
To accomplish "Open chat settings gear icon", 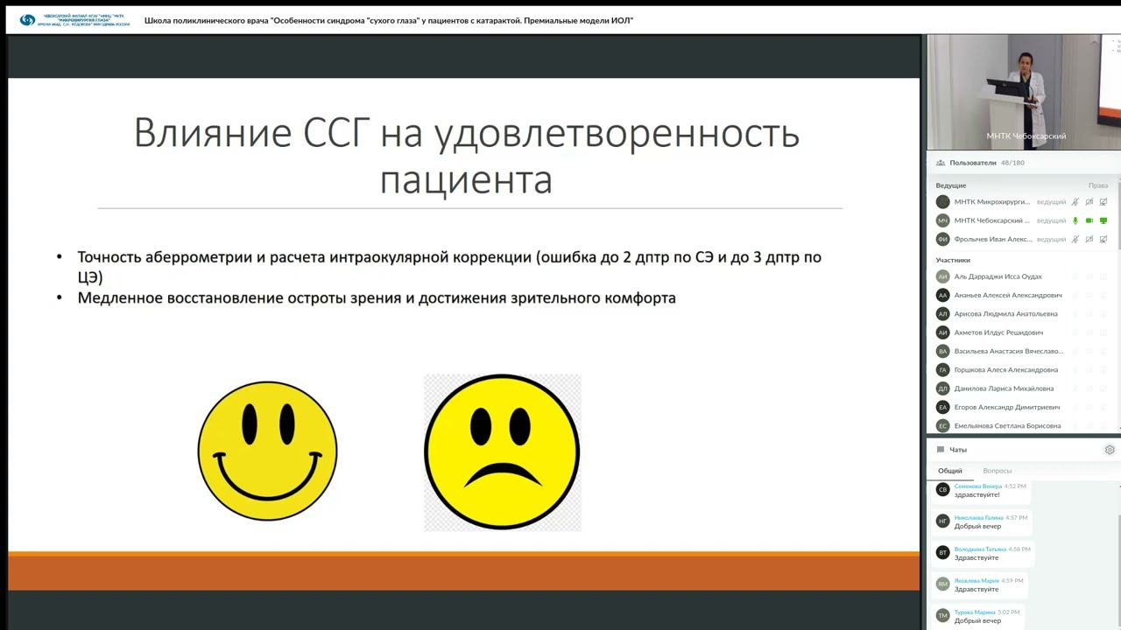I will pyautogui.click(x=1110, y=450).
